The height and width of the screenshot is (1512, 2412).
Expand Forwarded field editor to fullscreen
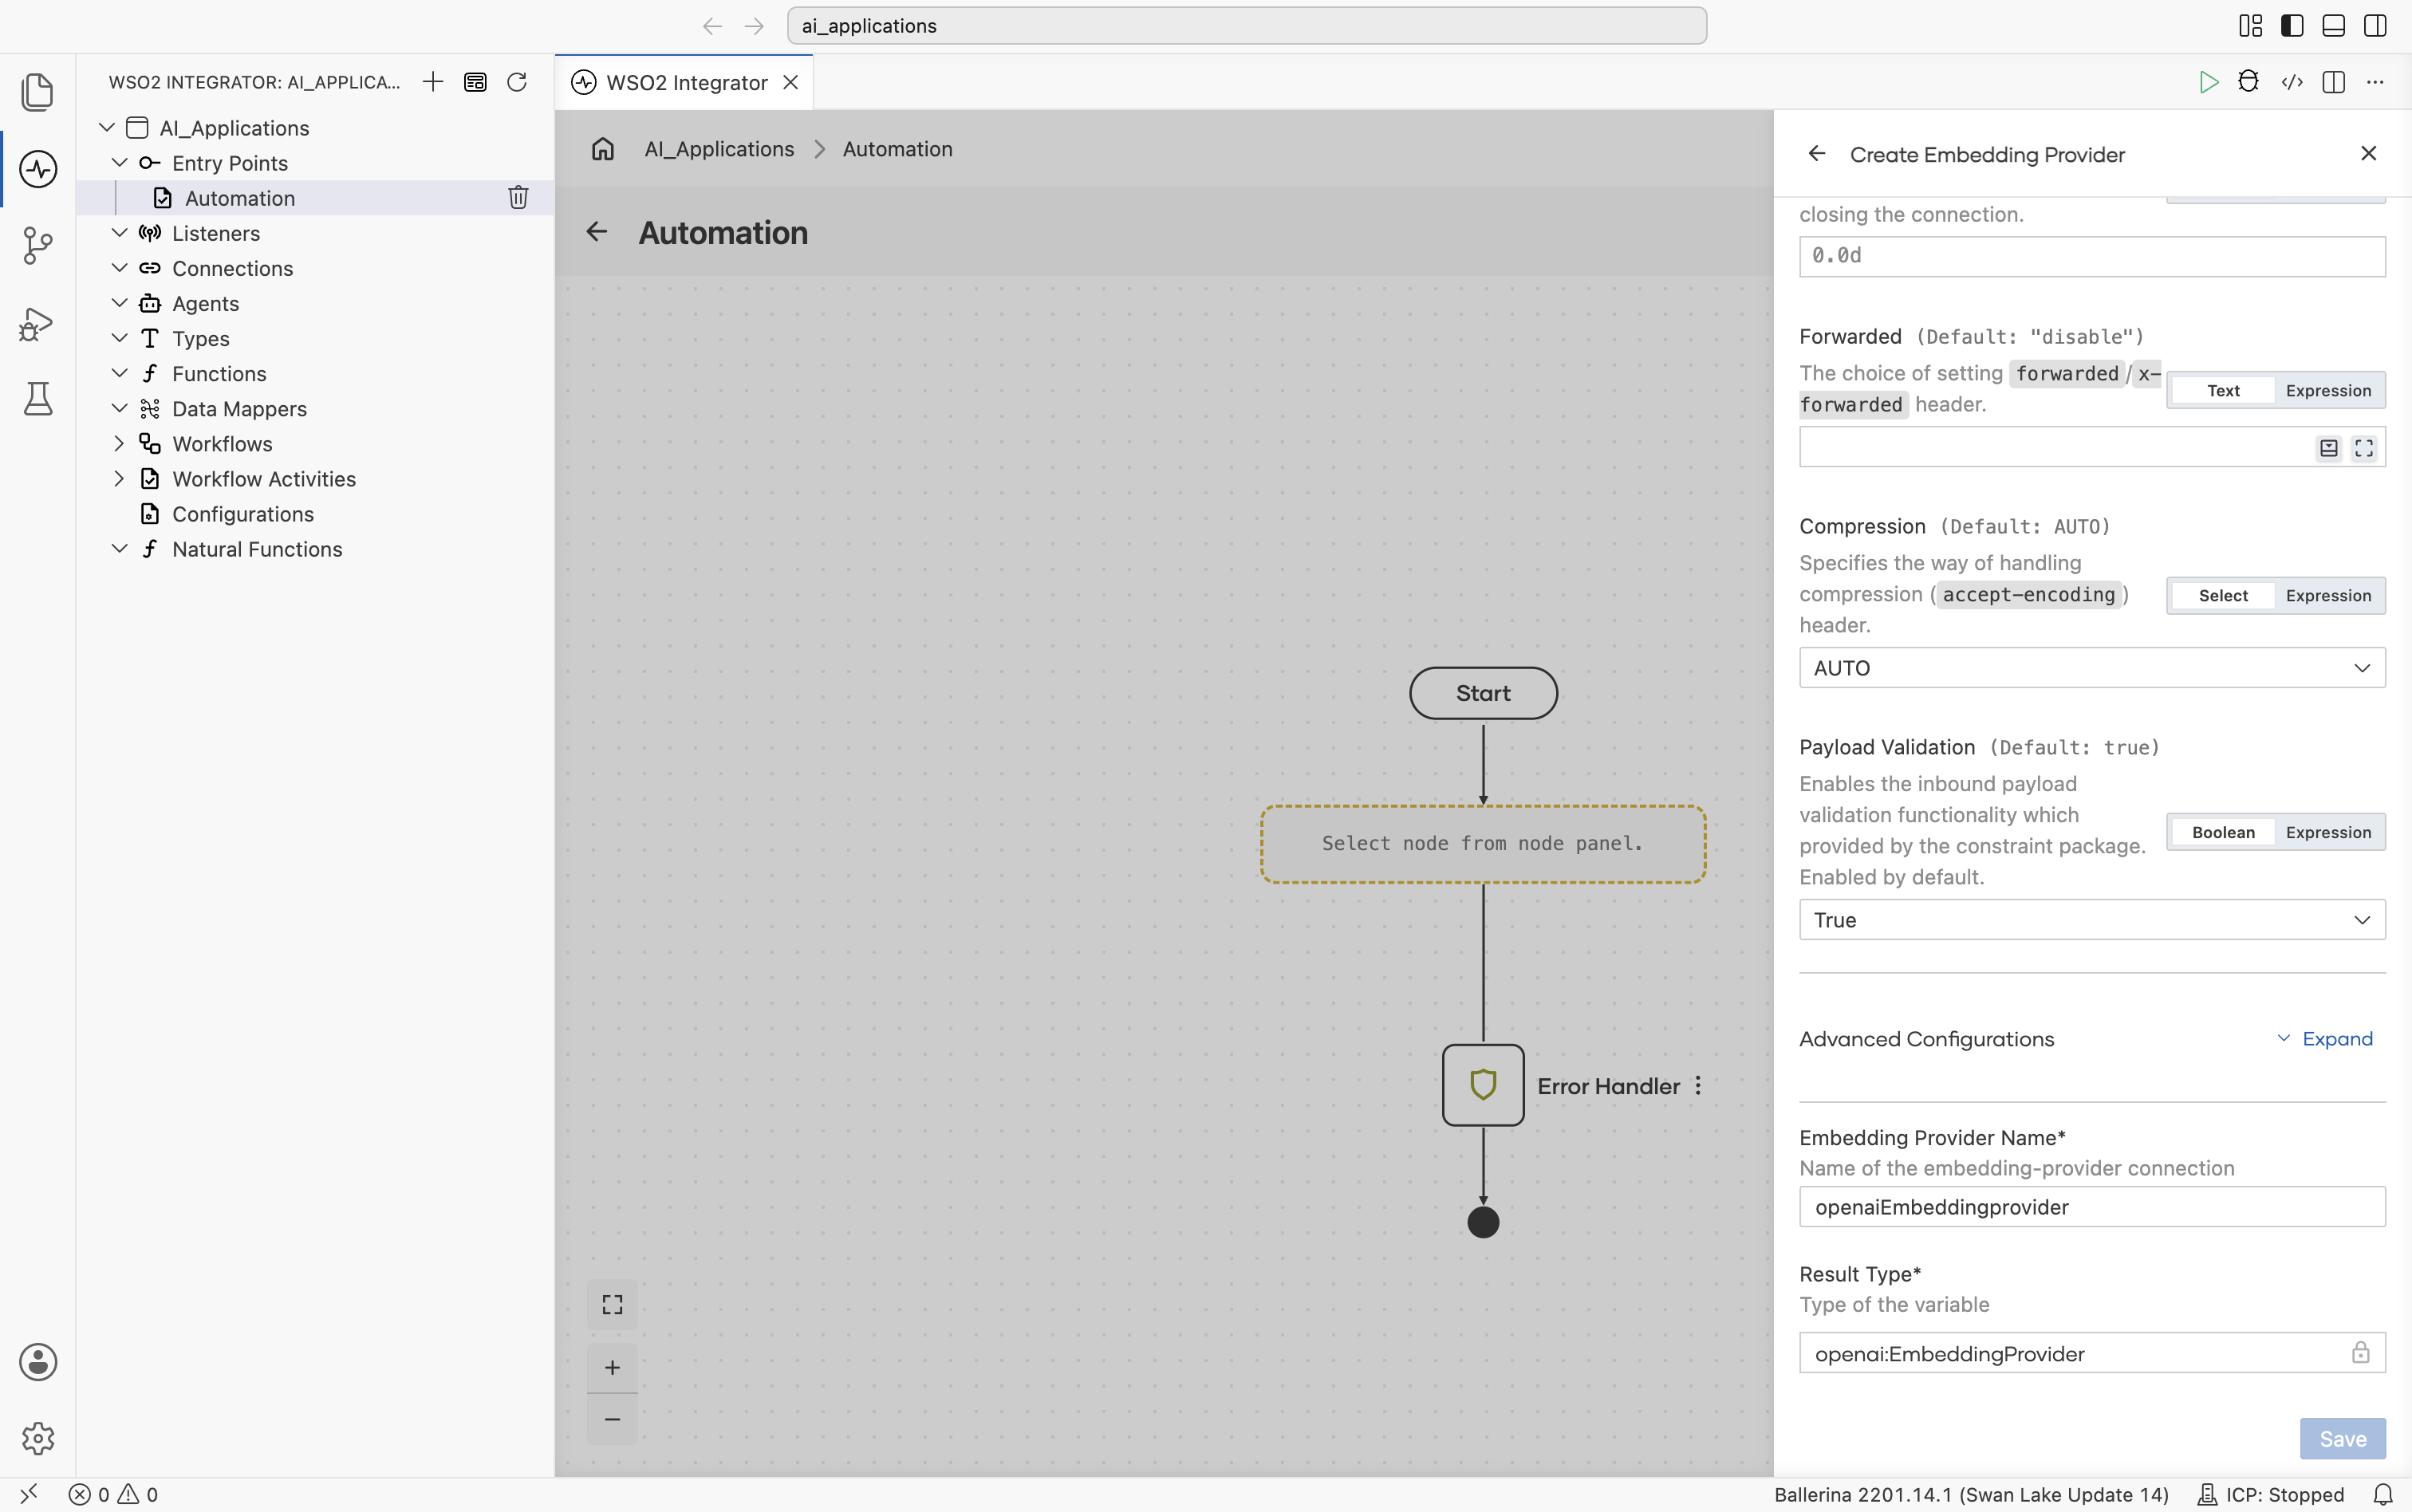point(2363,448)
